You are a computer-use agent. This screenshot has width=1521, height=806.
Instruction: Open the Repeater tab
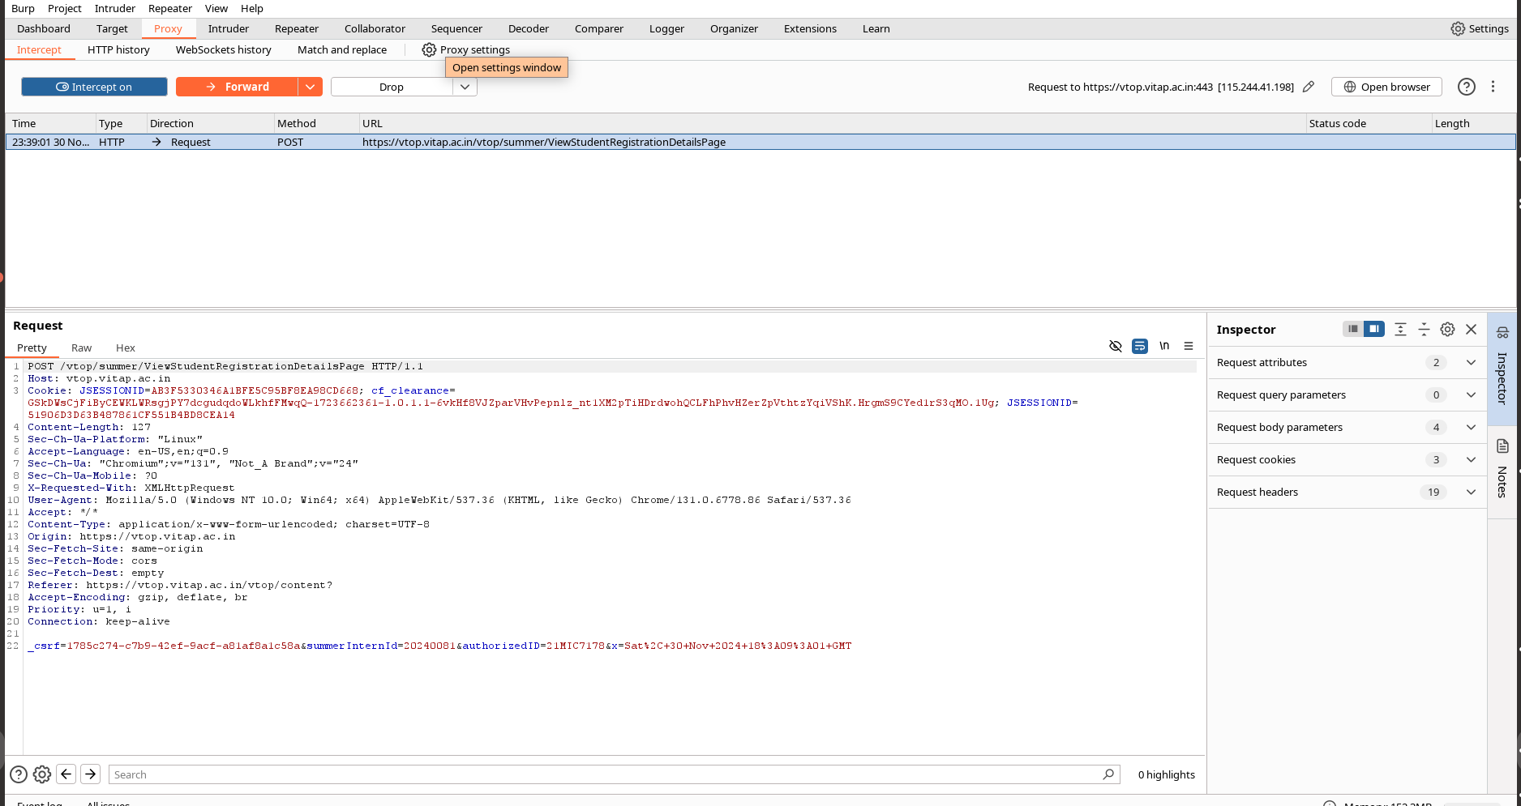(297, 29)
